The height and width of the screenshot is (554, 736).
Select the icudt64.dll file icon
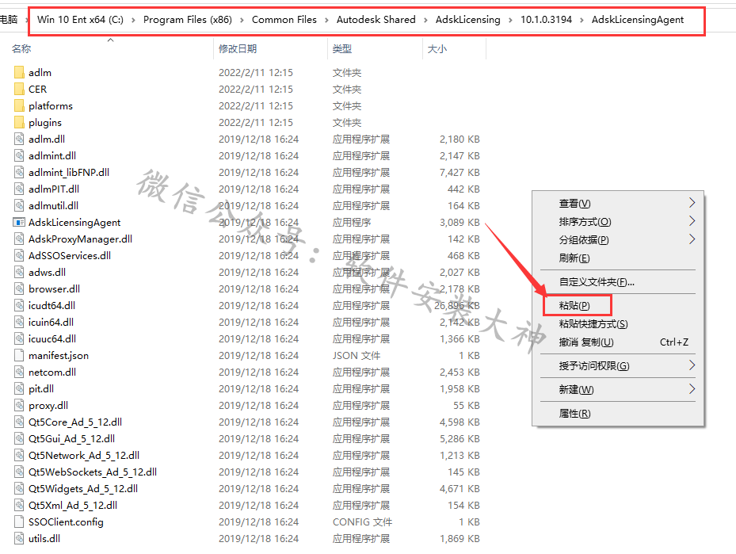tap(19, 306)
